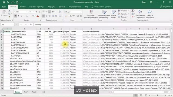Viewport: 173px width, 97px height.
Task: Redo the last undone action
Action: 12,2
